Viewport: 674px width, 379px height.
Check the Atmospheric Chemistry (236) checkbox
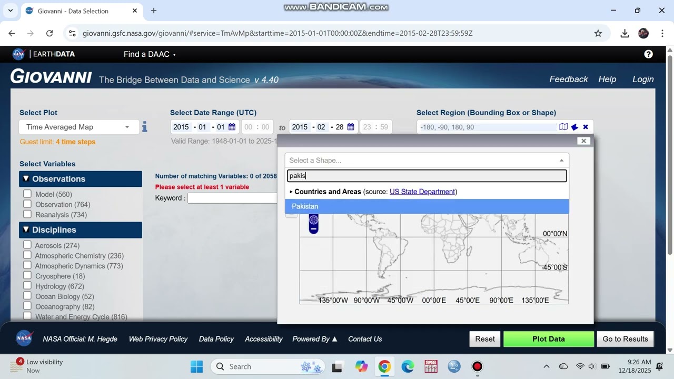tap(27, 255)
